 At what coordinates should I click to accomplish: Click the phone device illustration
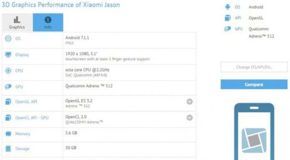click(254, 131)
